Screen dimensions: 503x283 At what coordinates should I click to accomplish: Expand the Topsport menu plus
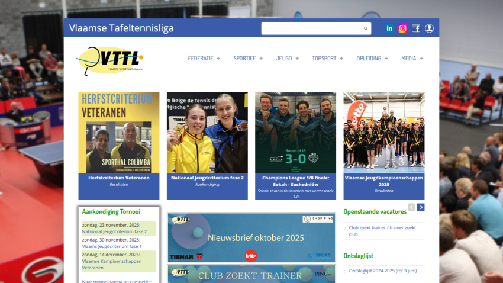[x=341, y=59]
